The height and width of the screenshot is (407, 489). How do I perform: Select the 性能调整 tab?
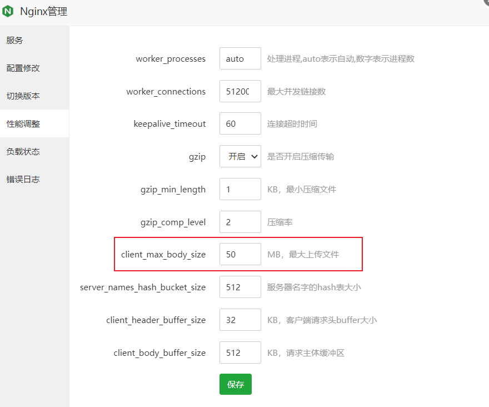(34, 123)
